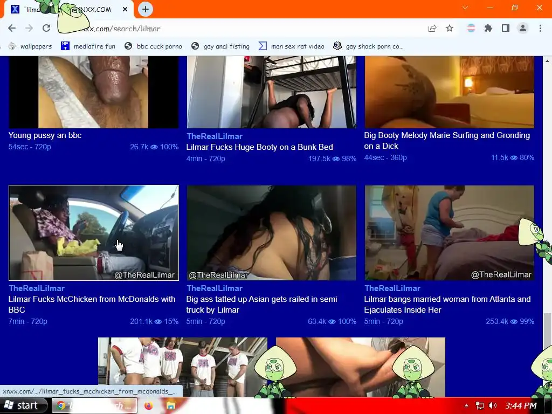Open the Extensions puzzle menu
The height and width of the screenshot is (414, 552).
[488, 29]
